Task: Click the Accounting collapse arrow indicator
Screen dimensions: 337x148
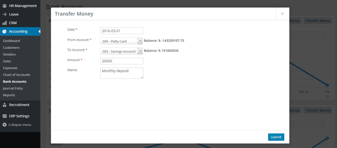Action: point(39,31)
